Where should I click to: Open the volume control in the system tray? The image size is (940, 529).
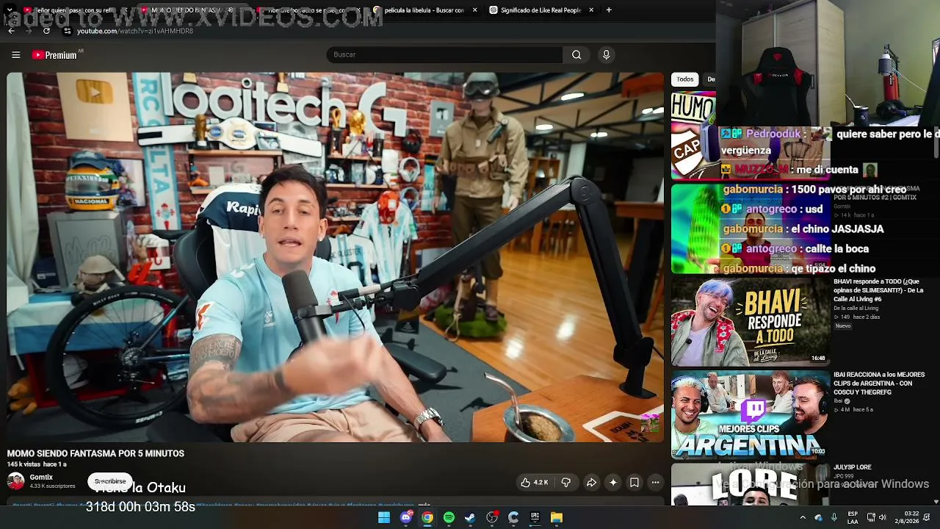pos(882,518)
